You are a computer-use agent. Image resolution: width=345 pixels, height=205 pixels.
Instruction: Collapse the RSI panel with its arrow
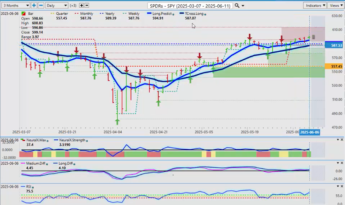tap(338, 186)
